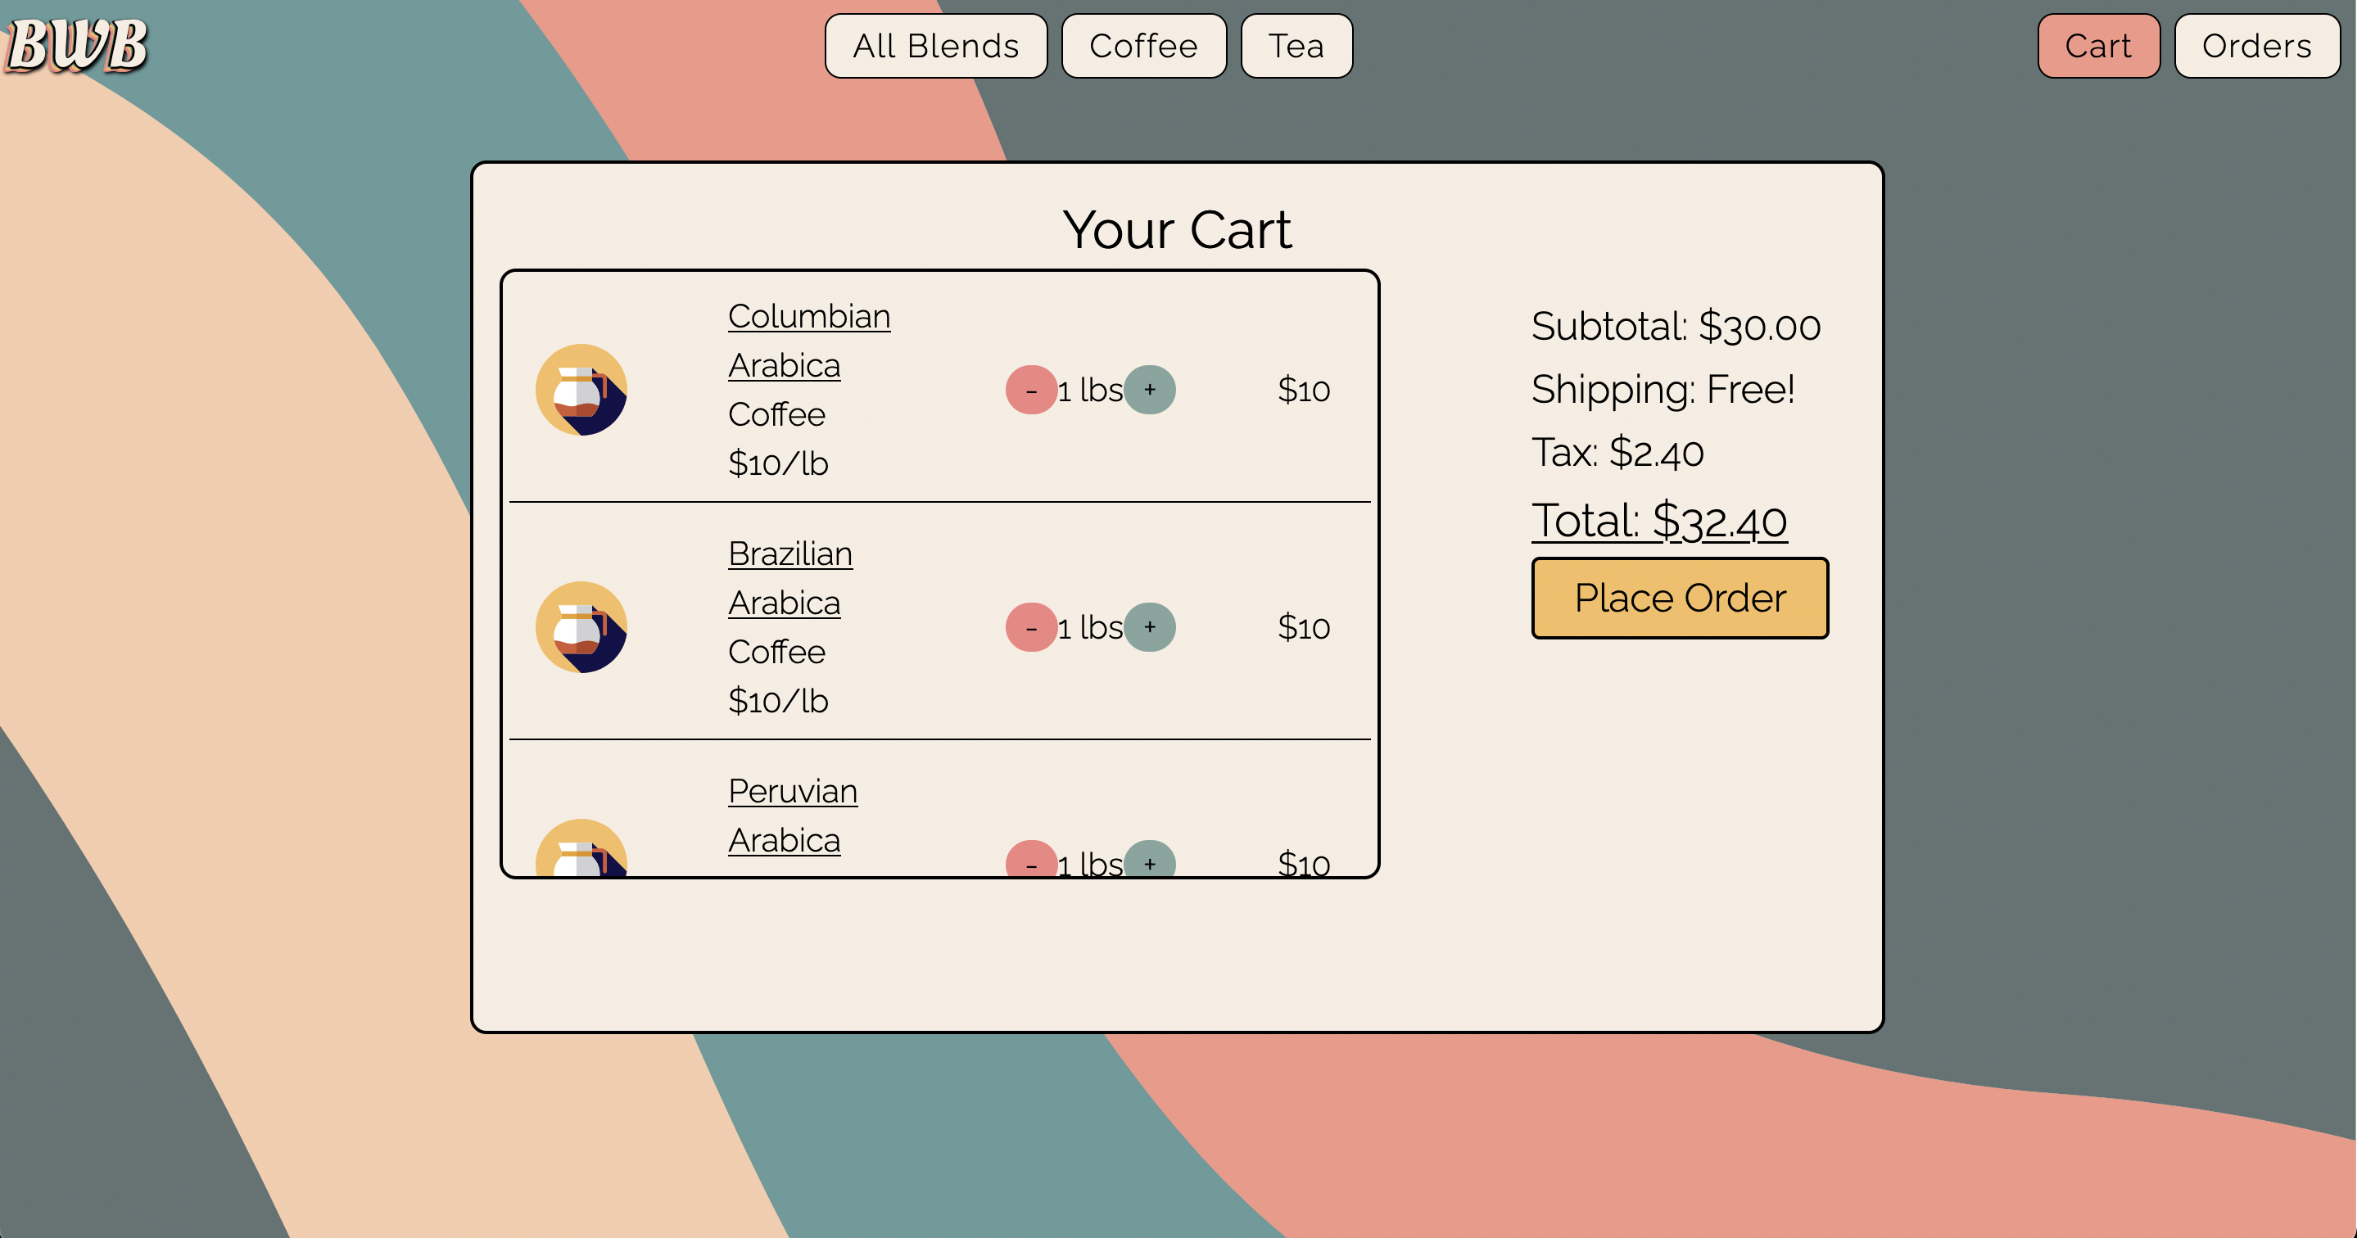Viewport: 2357px width, 1238px height.
Task: Increase Columbian Arabica quantity with plus
Action: (x=1149, y=390)
